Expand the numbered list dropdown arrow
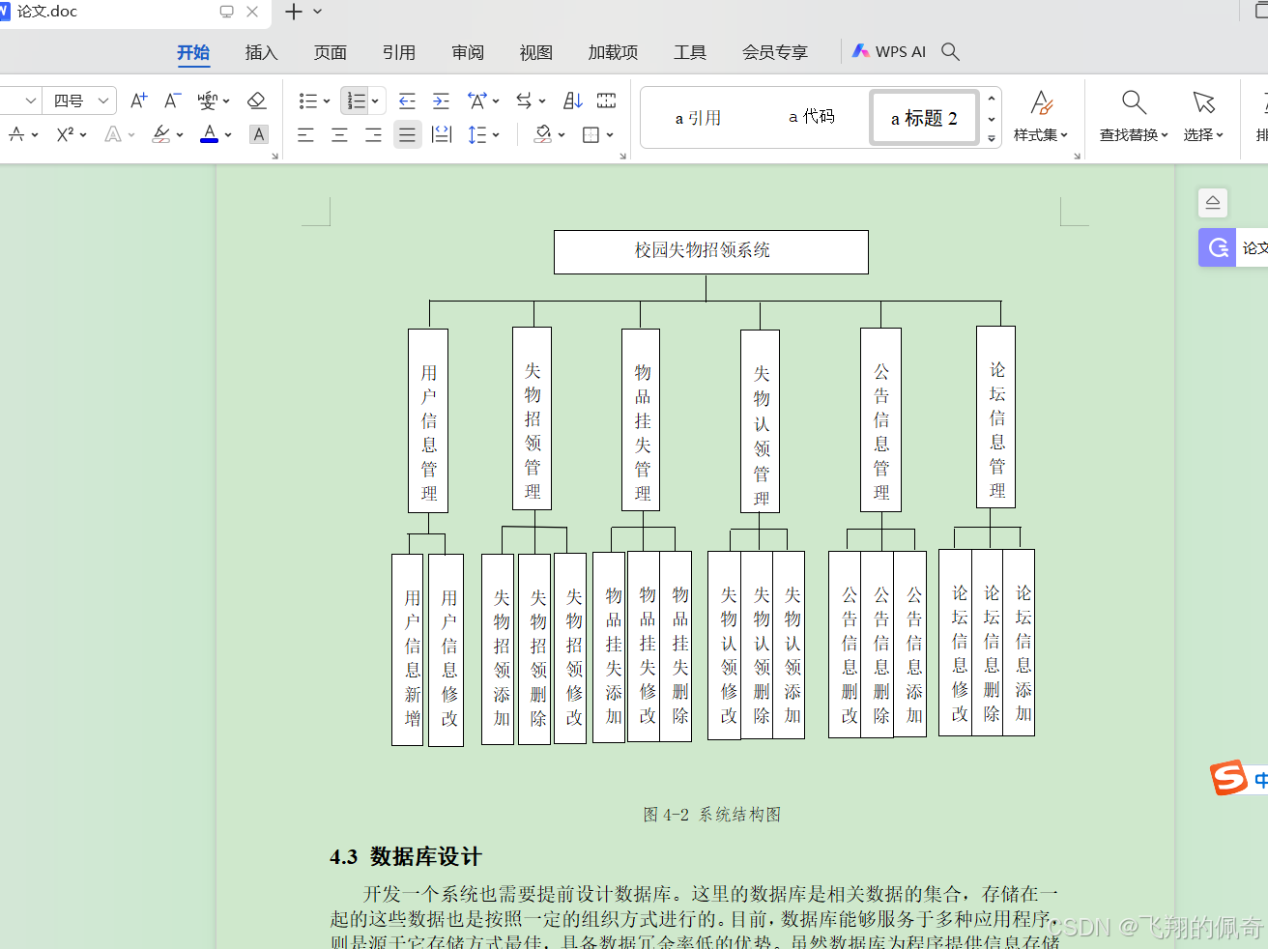1268x949 pixels. (x=375, y=101)
